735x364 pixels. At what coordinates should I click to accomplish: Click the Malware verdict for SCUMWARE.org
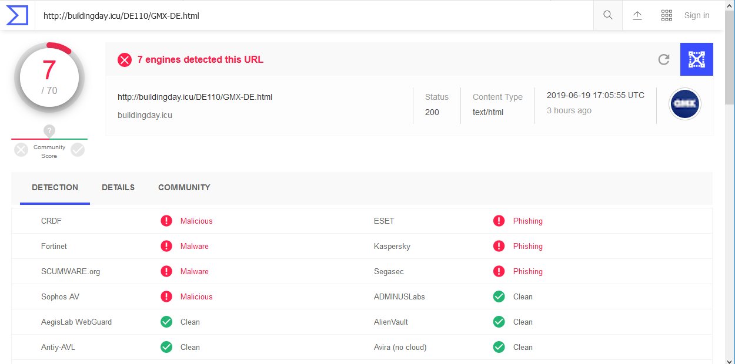[x=195, y=271]
